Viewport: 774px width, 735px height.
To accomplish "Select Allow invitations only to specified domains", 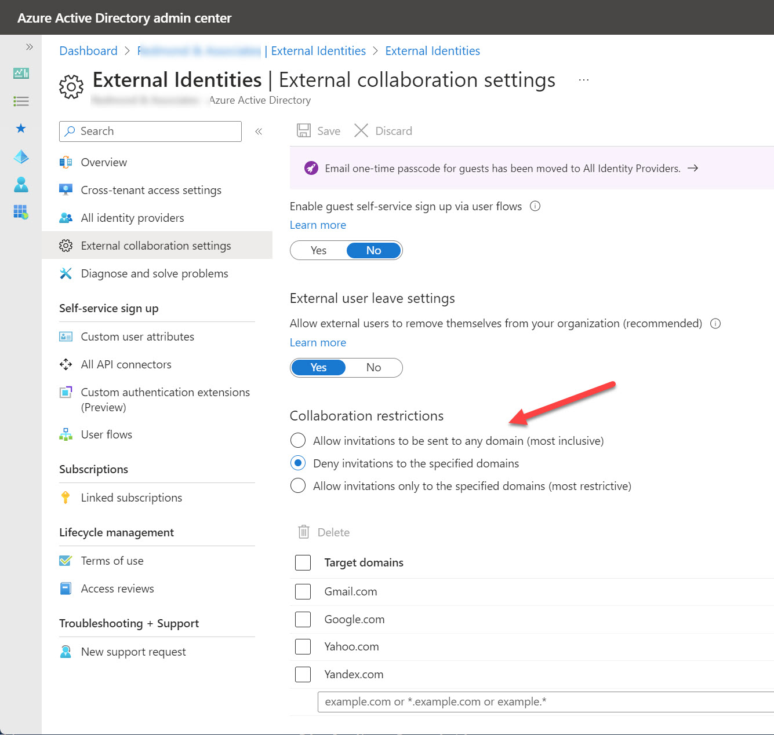I will point(298,485).
